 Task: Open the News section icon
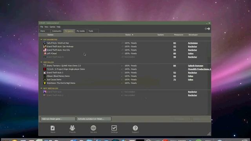coord(53,128)
